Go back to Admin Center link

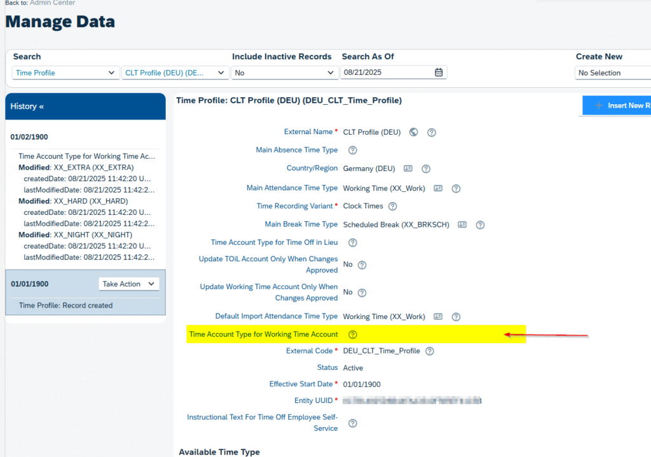[52, 3]
